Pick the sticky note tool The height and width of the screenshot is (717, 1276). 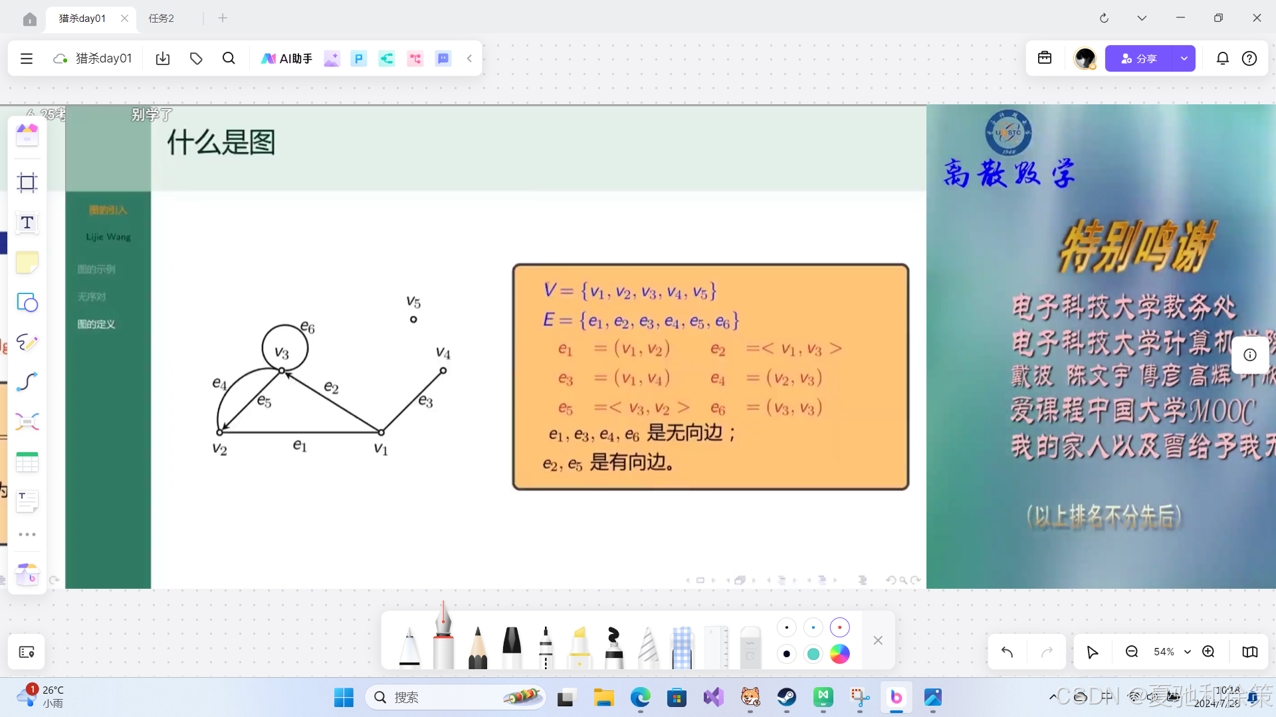(x=27, y=263)
